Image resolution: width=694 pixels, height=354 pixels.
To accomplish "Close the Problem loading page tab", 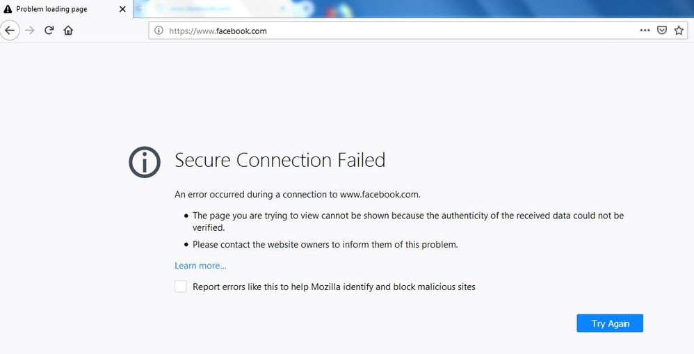I will pyautogui.click(x=123, y=9).
